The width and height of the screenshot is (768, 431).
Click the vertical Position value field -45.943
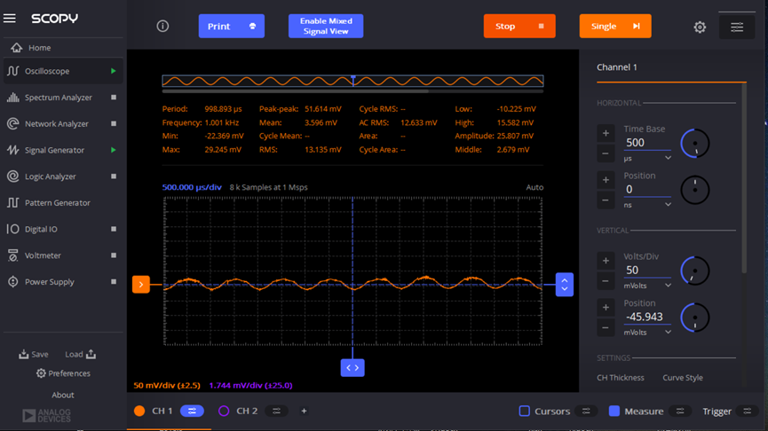[647, 317]
